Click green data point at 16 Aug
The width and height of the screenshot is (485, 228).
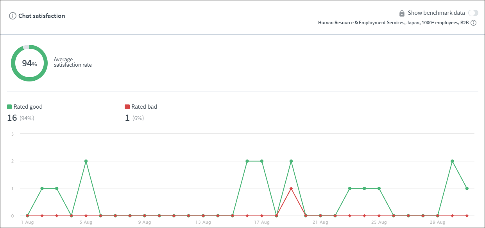pos(247,161)
